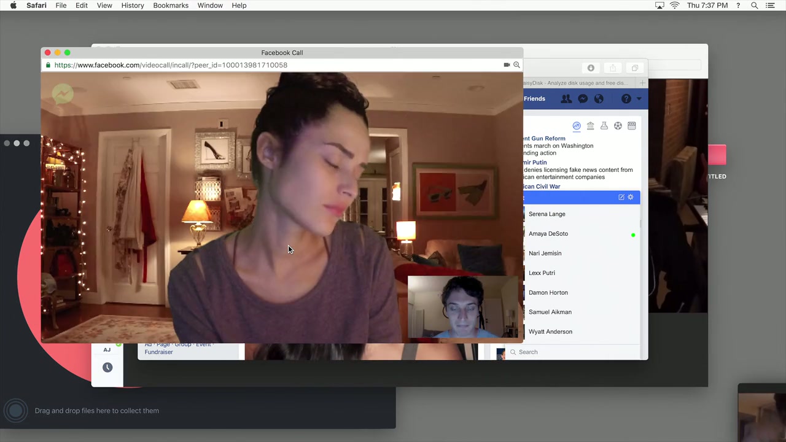This screenshot has height=442, width=786.
Task: Click the self-view video thumbnail
Action: tap(463, 307)
